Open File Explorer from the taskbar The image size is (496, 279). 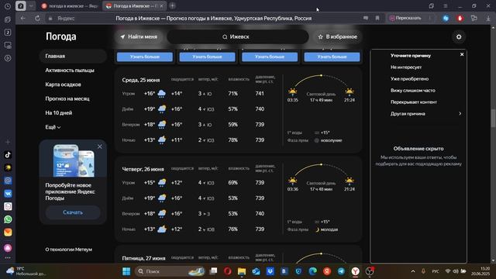point(242,271)
